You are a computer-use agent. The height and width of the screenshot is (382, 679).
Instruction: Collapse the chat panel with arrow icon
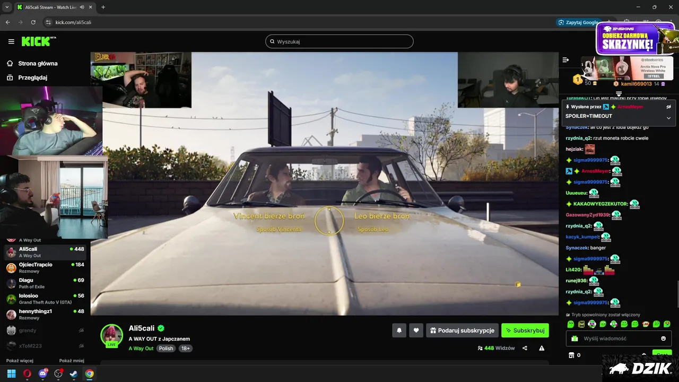565,60
